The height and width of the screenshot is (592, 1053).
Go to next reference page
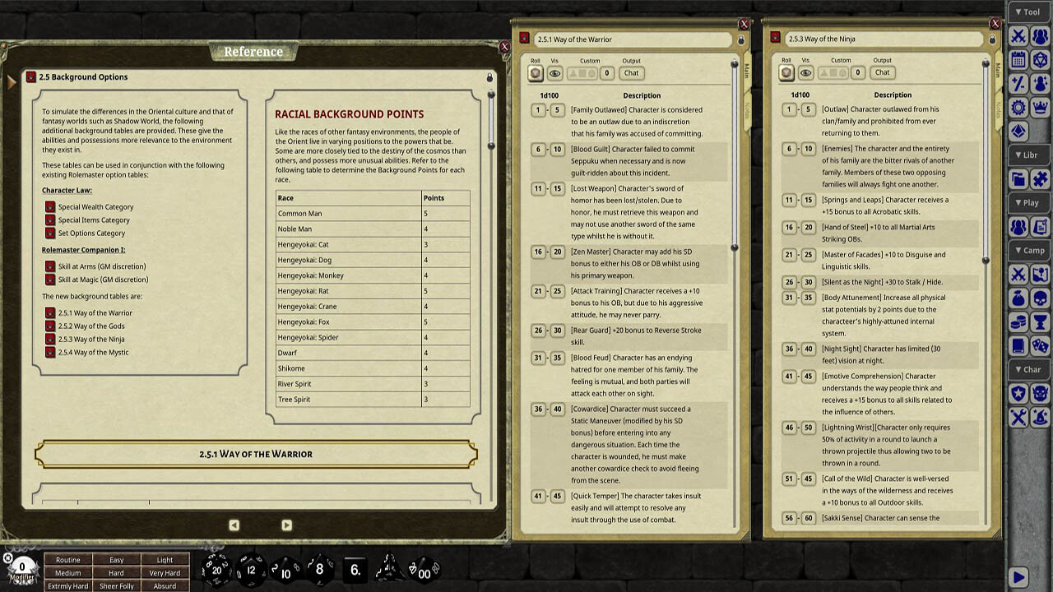[x=286, y=525]
